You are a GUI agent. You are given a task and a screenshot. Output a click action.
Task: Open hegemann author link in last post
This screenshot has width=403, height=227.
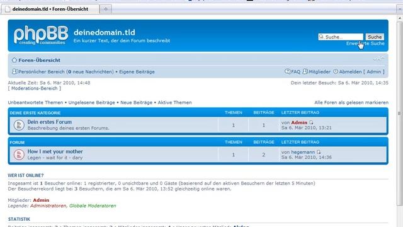point(303,152)
